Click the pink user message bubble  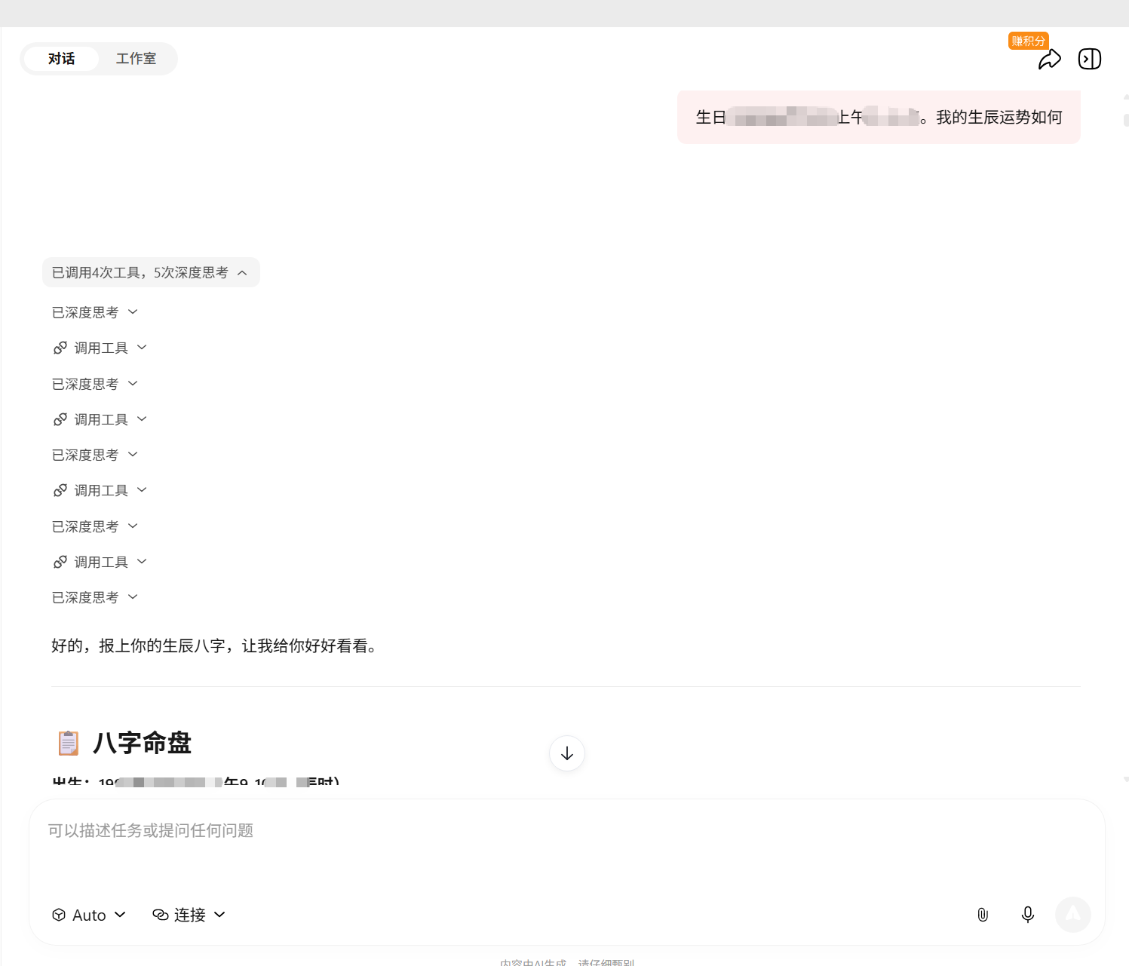tap(879, 117)
